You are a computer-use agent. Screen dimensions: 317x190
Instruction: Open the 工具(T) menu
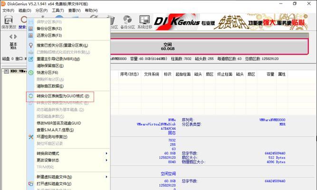(x=58, y=10)
